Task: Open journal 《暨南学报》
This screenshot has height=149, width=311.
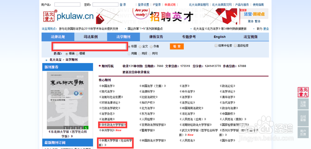Action: (147, 130)
